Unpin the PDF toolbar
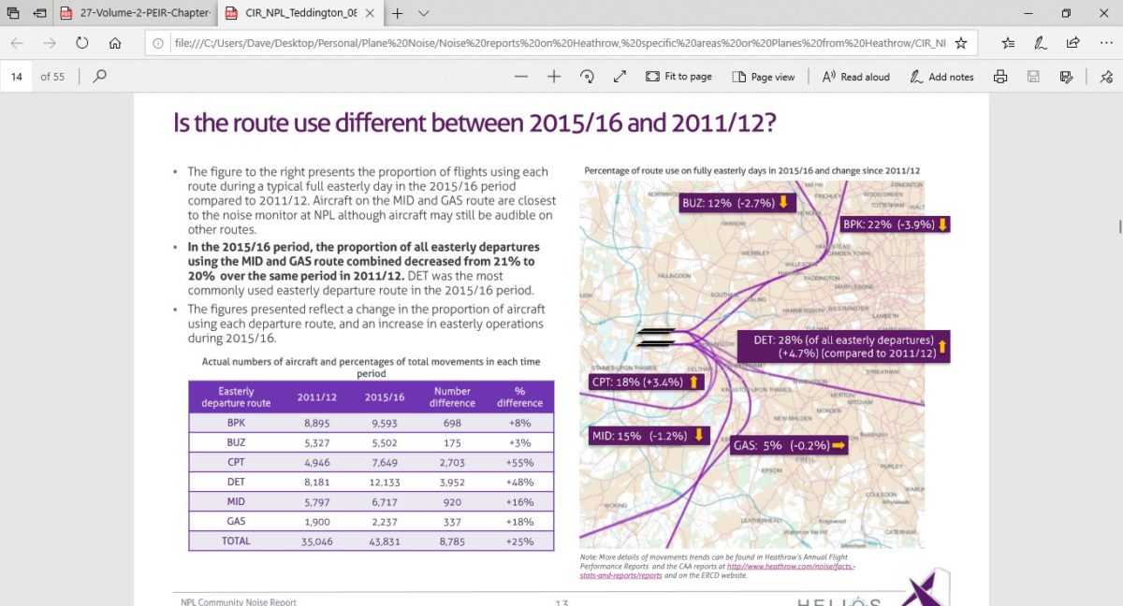 click(1105, 77)
